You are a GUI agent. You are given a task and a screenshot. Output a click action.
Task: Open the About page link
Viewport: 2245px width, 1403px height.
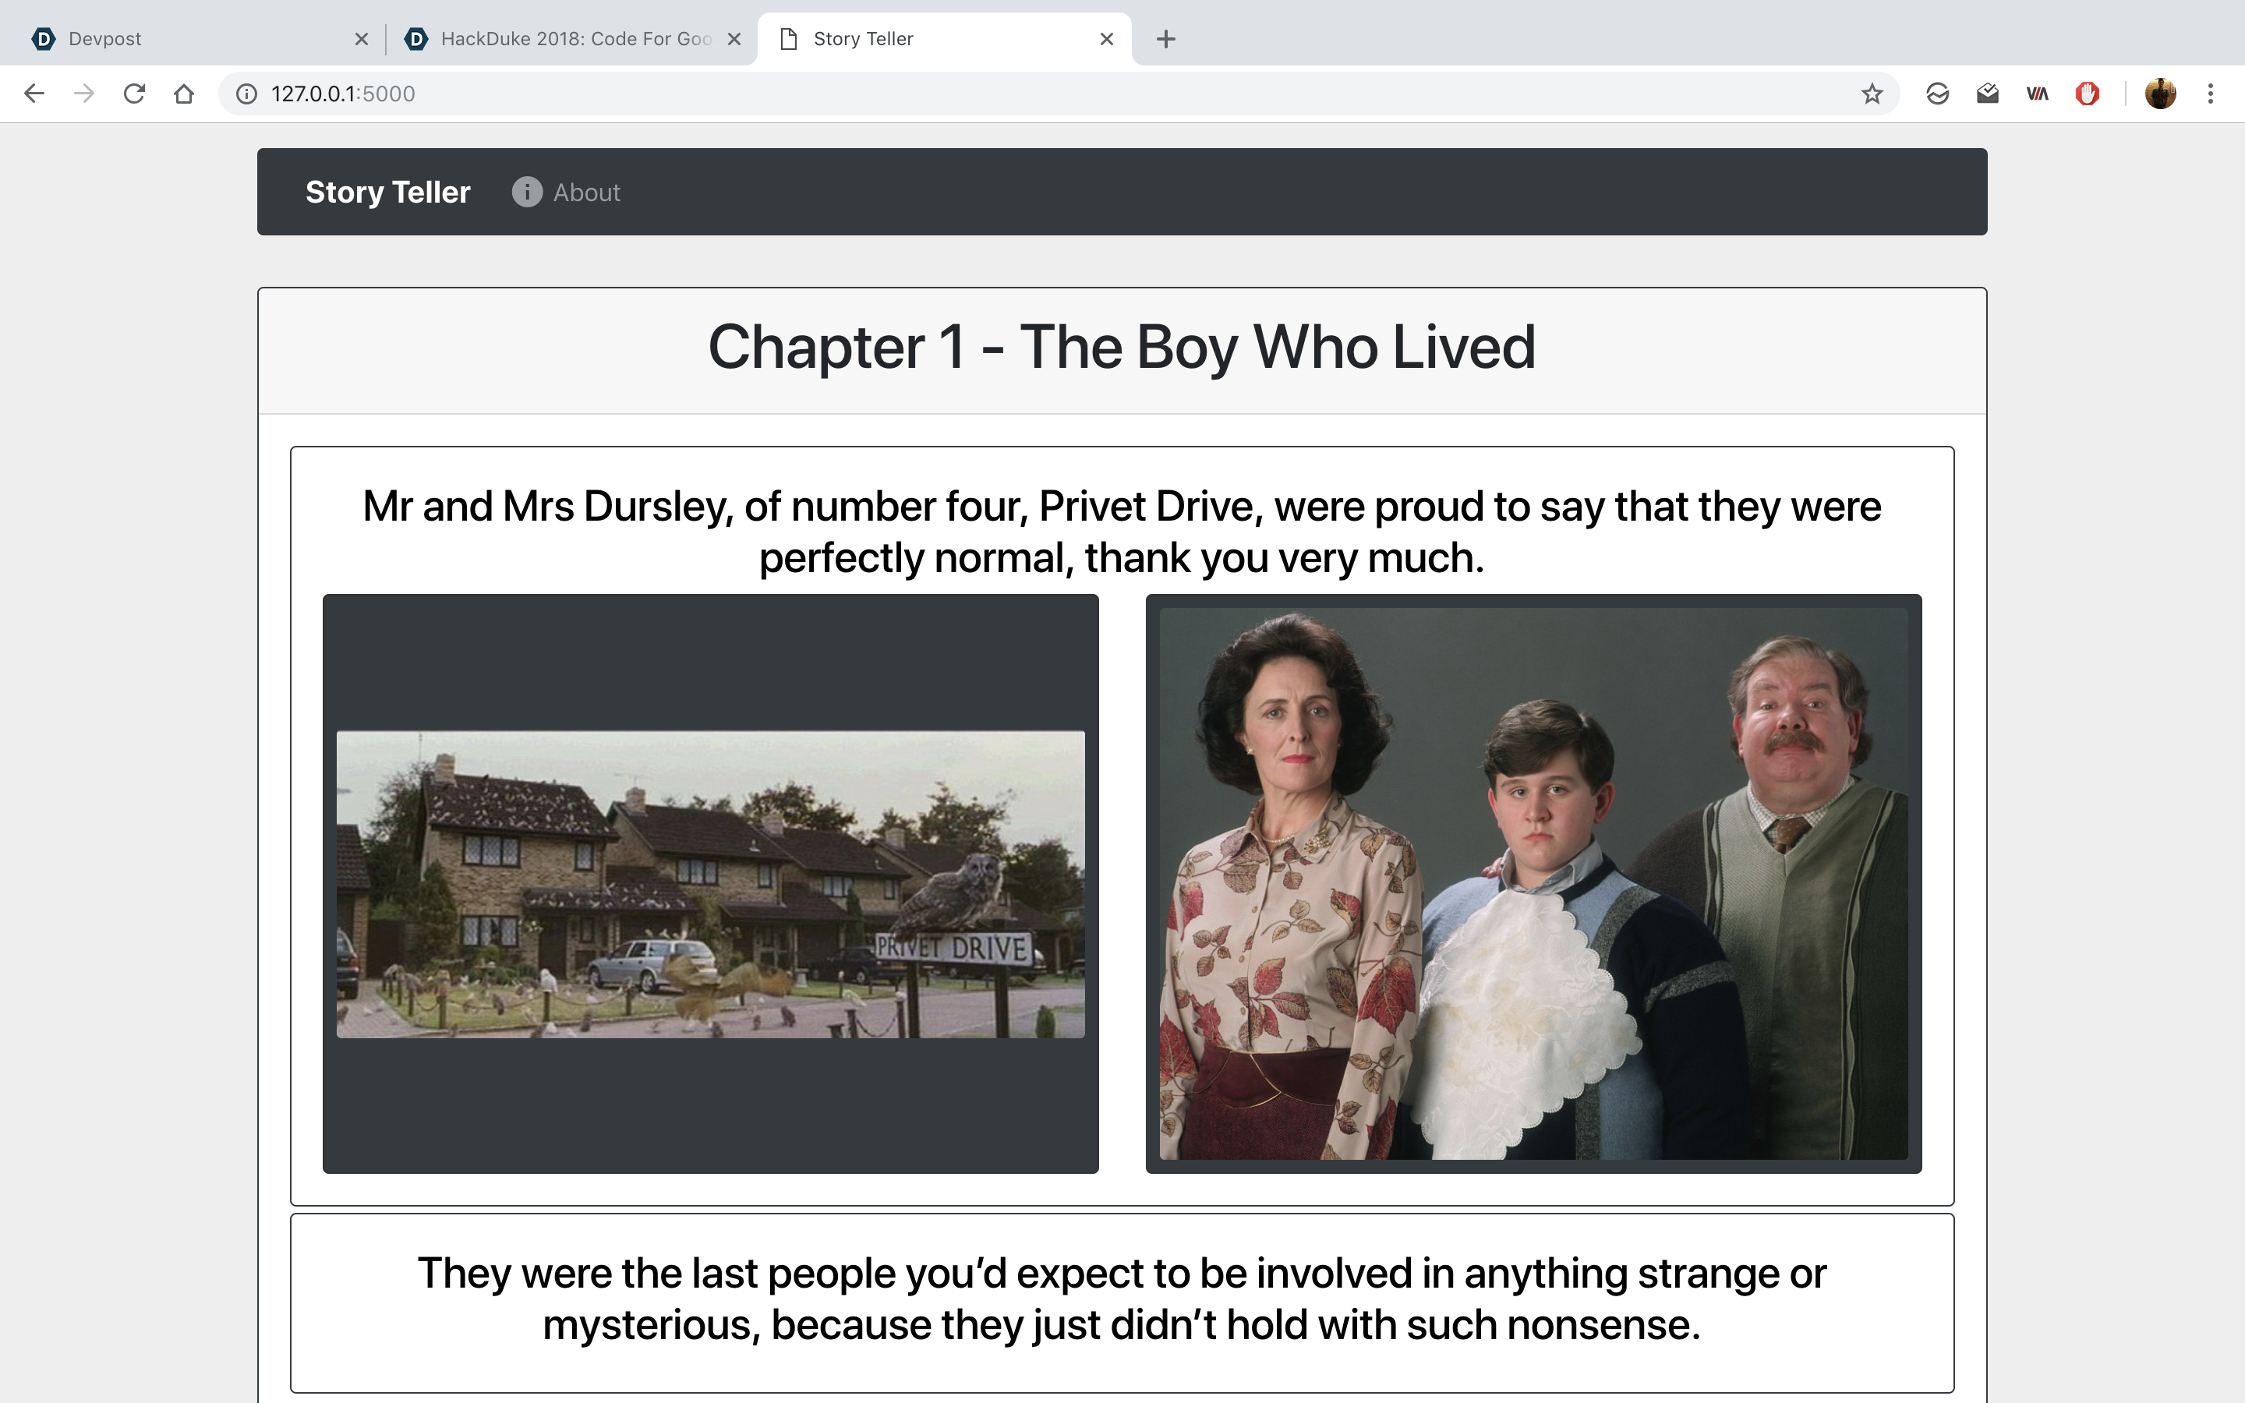point(585,192)
